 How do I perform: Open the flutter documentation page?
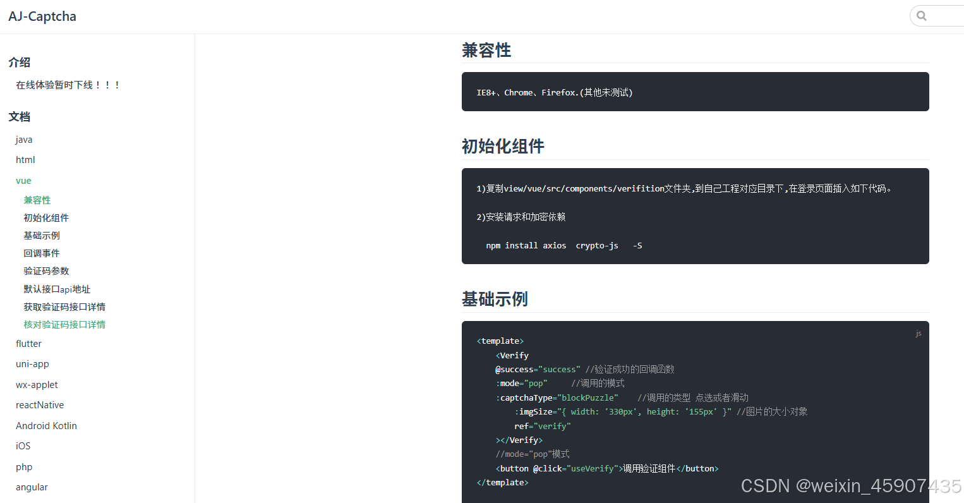pos(28,343)
